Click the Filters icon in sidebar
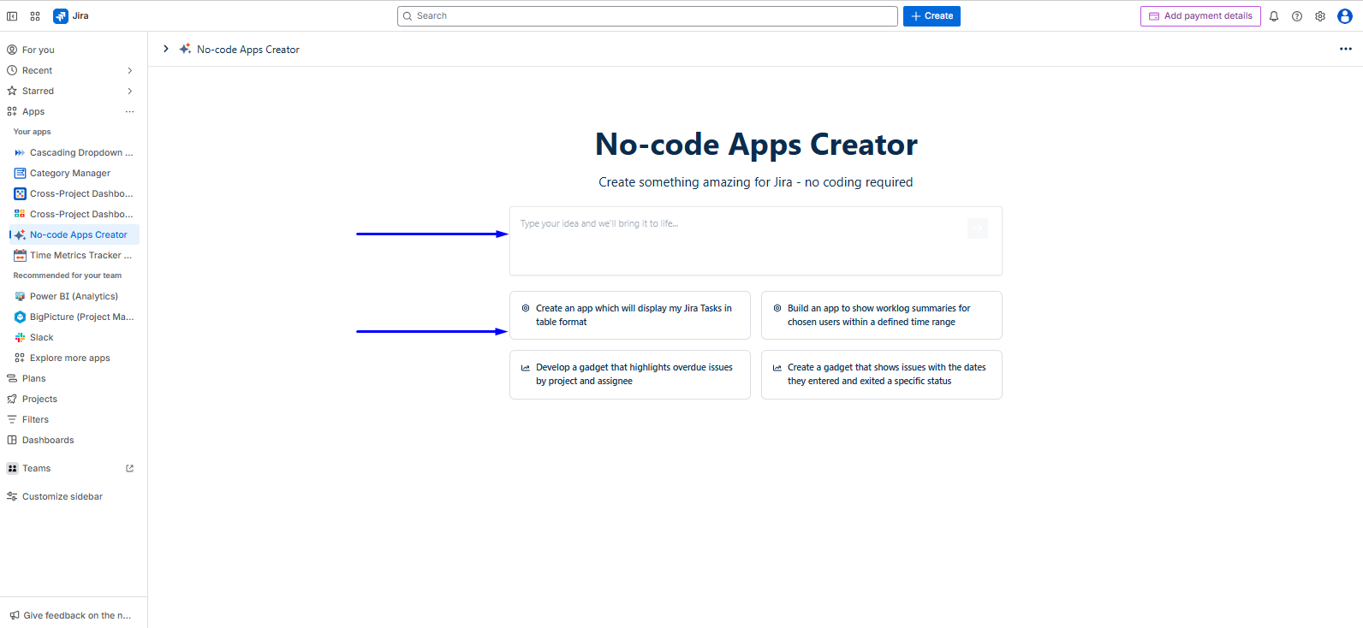The width and height of the screenshot is (1363, 628). tap(12, 419)
